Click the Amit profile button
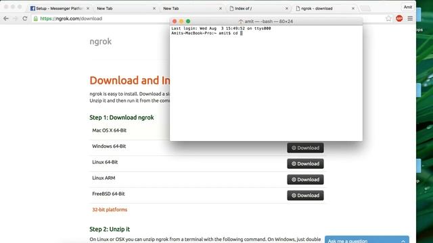This screenshot has height=243, width=433. (408, 7)
